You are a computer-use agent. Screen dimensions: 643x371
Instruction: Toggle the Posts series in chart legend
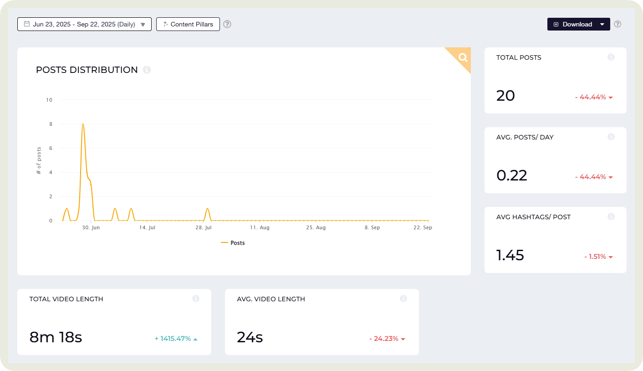tap(233, 243)
